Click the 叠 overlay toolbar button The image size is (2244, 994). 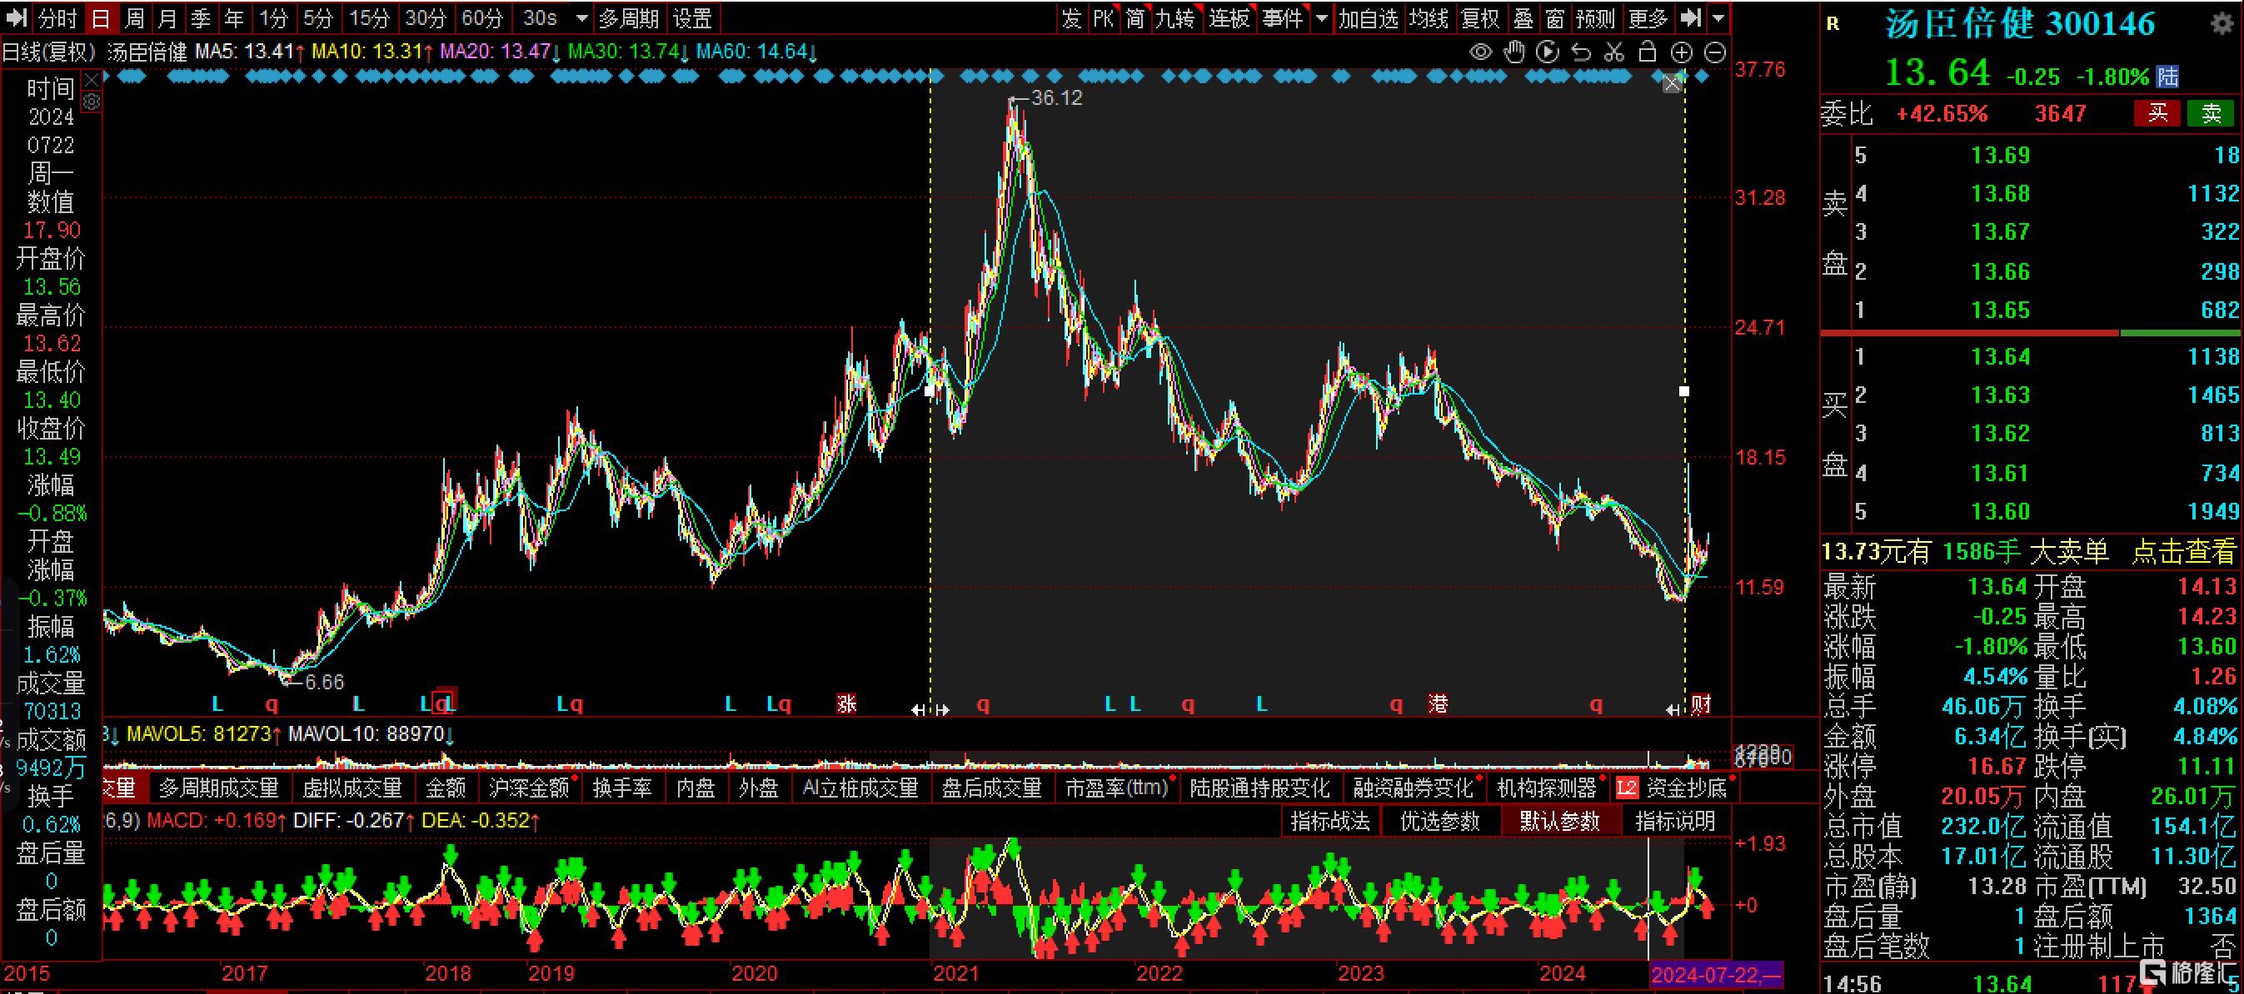(x=1523, y=17)
